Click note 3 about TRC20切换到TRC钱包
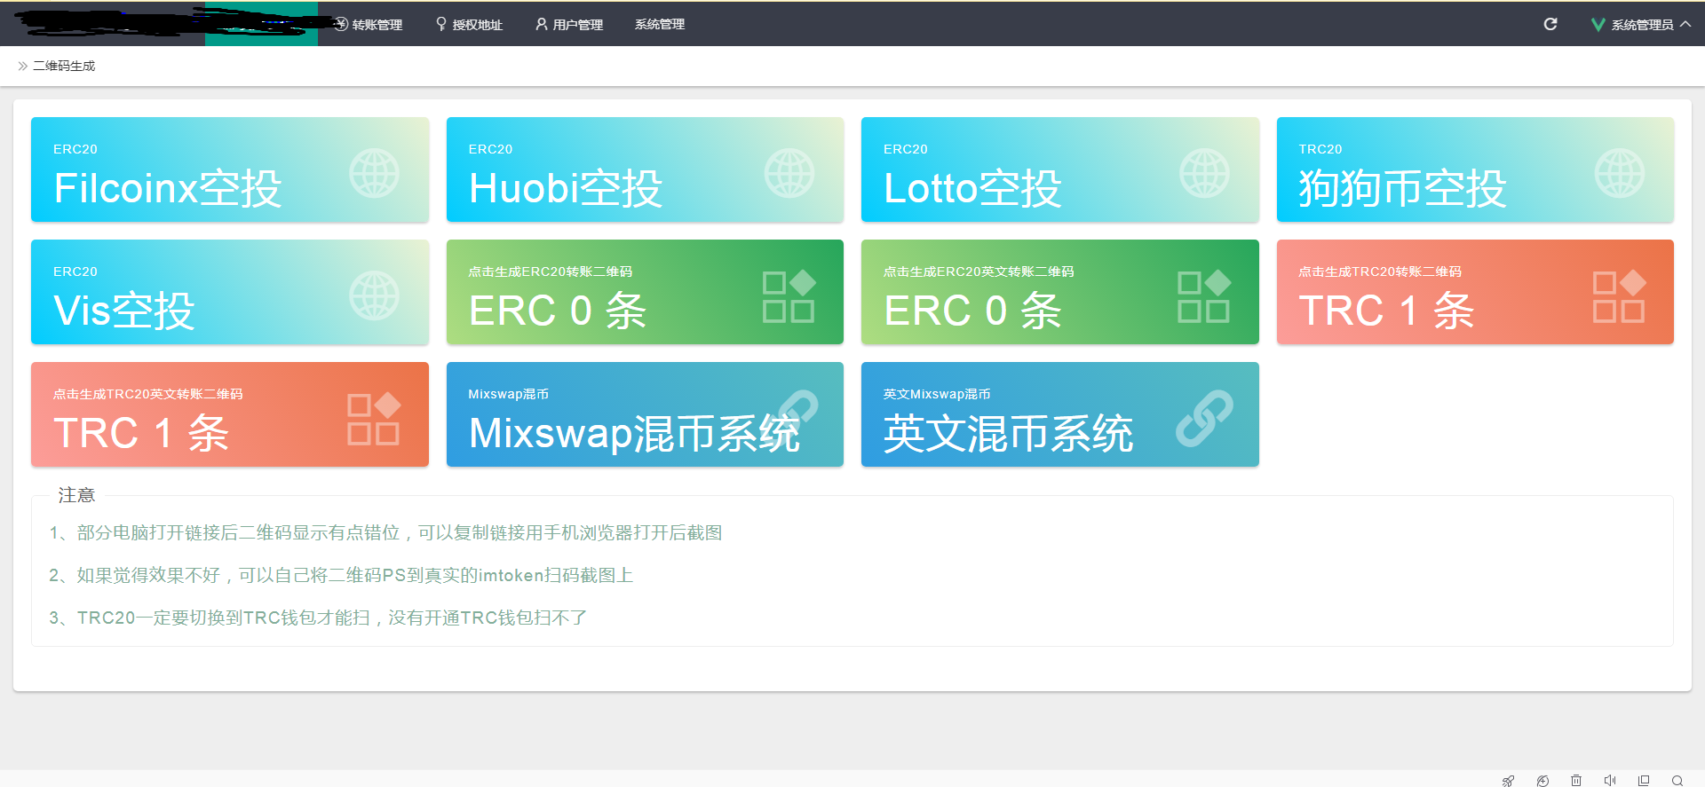Screen dimensions: 1705x787 318,618
